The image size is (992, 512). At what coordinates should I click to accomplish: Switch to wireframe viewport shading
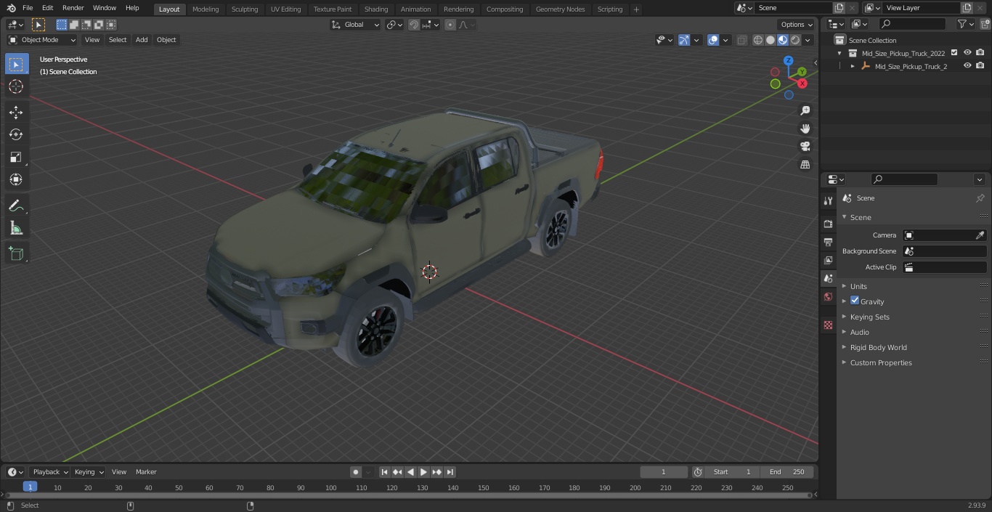click(x=758, y=40)
